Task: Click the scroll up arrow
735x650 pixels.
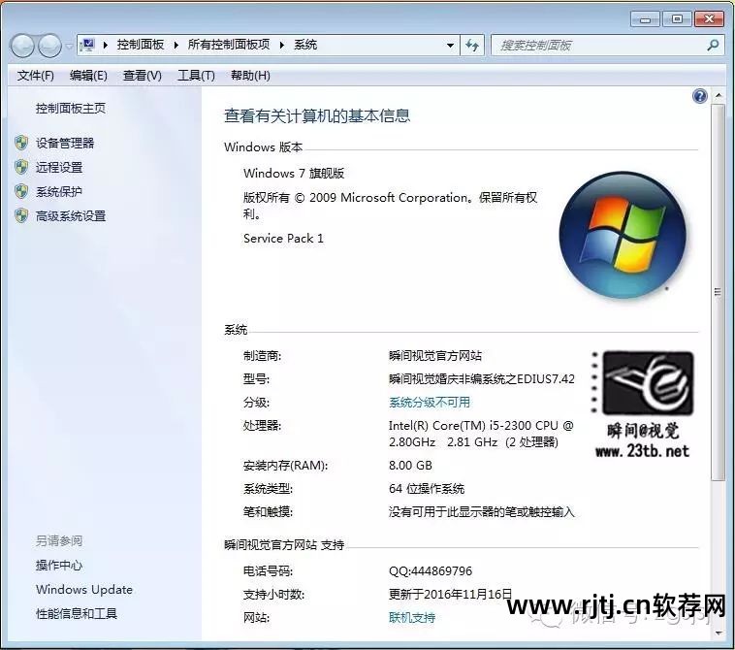Action: pyautogui.click(x=718, y=95)
